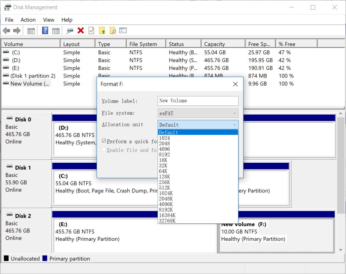Click the folder with magnifier toolbar icon
Screen dimensions: 346x274
[112, 31]
